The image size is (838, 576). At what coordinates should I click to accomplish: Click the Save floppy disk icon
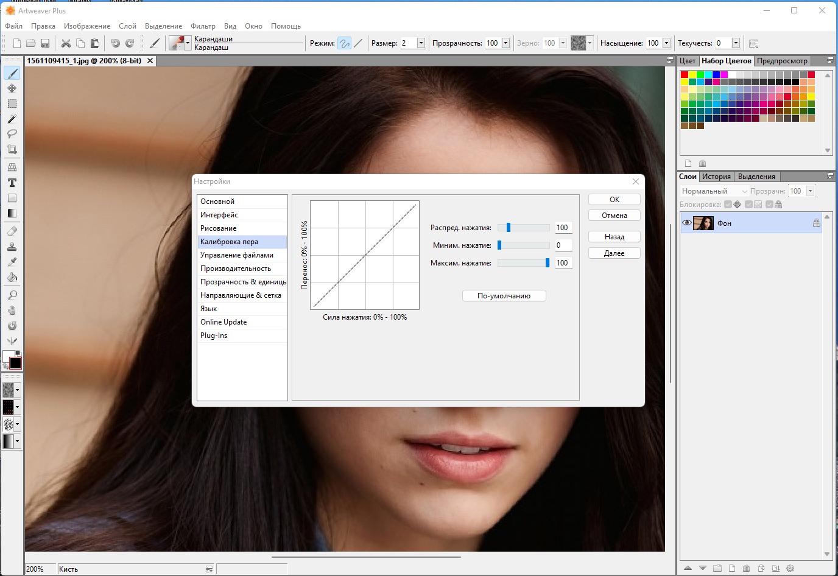(x=45, y=43)
